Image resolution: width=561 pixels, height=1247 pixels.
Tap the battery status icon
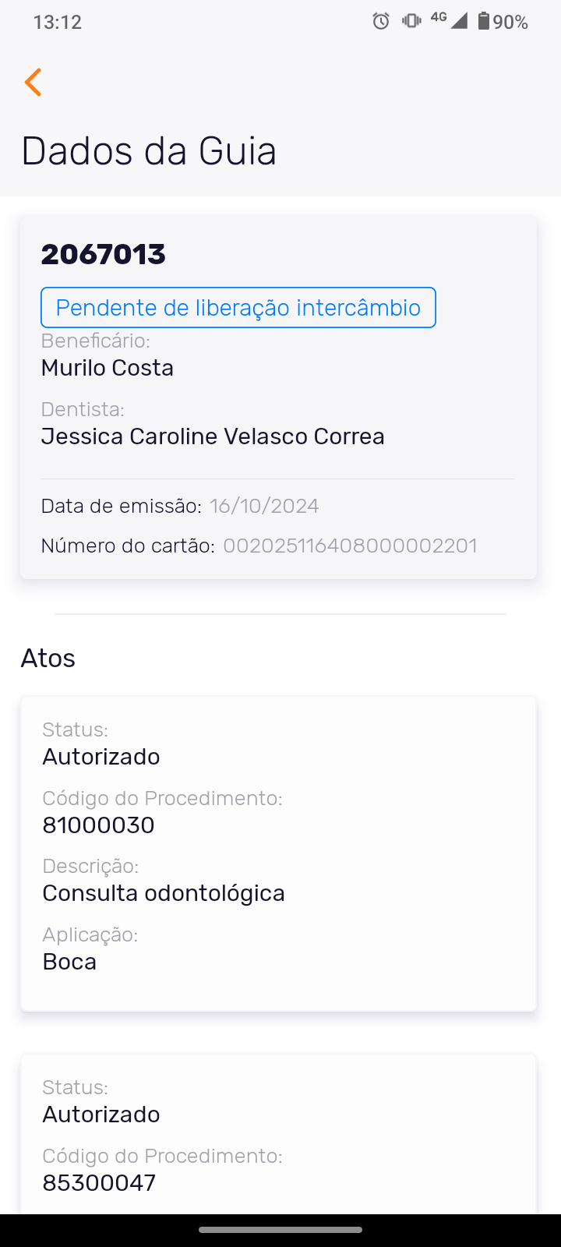pos(484,21)
